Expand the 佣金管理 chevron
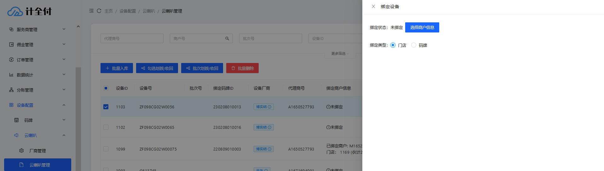The height and width of the screenshot is (171, 604). (64, 44)
